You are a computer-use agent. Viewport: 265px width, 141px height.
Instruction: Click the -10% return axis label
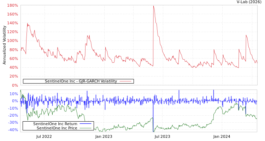pos(13,108)
